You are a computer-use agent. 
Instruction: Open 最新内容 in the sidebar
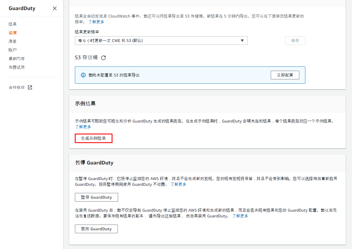pyautogui.click(x=17, y=59)
